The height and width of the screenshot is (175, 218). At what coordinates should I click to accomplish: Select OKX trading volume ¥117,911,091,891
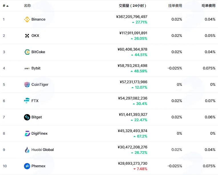pos(133,33)
